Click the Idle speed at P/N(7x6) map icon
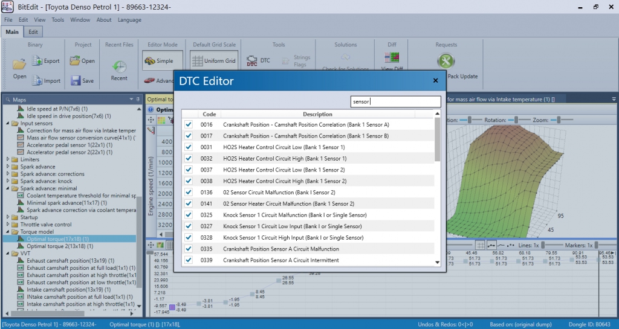 point(21,109)
